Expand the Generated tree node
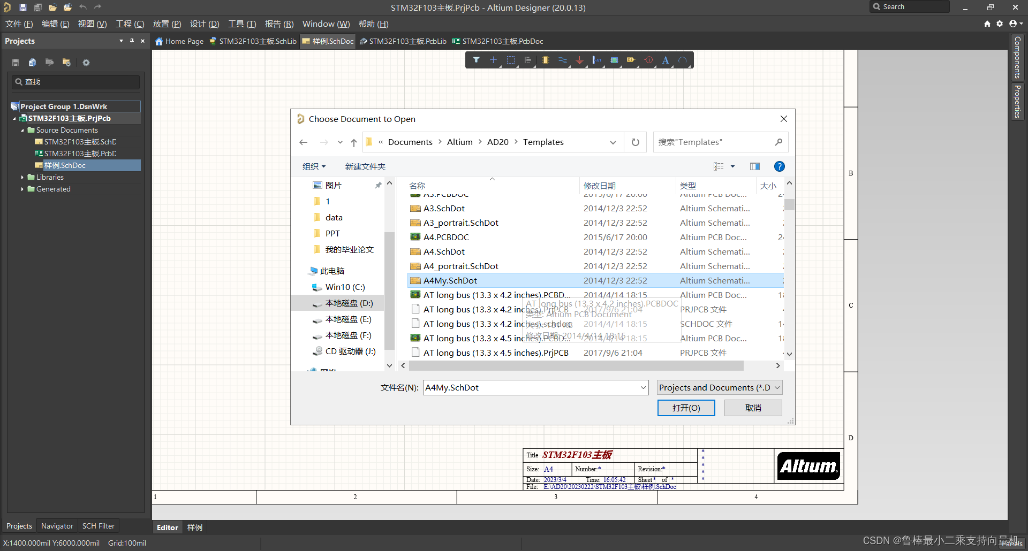 pos(22,189)
